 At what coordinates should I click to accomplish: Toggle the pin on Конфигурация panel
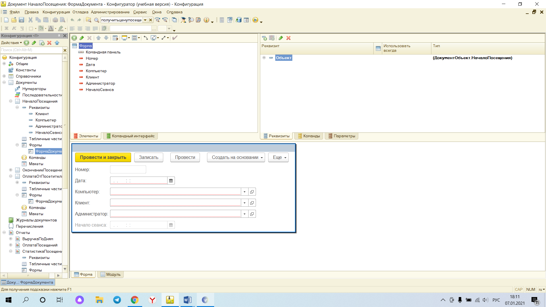[x=59, y=36]
